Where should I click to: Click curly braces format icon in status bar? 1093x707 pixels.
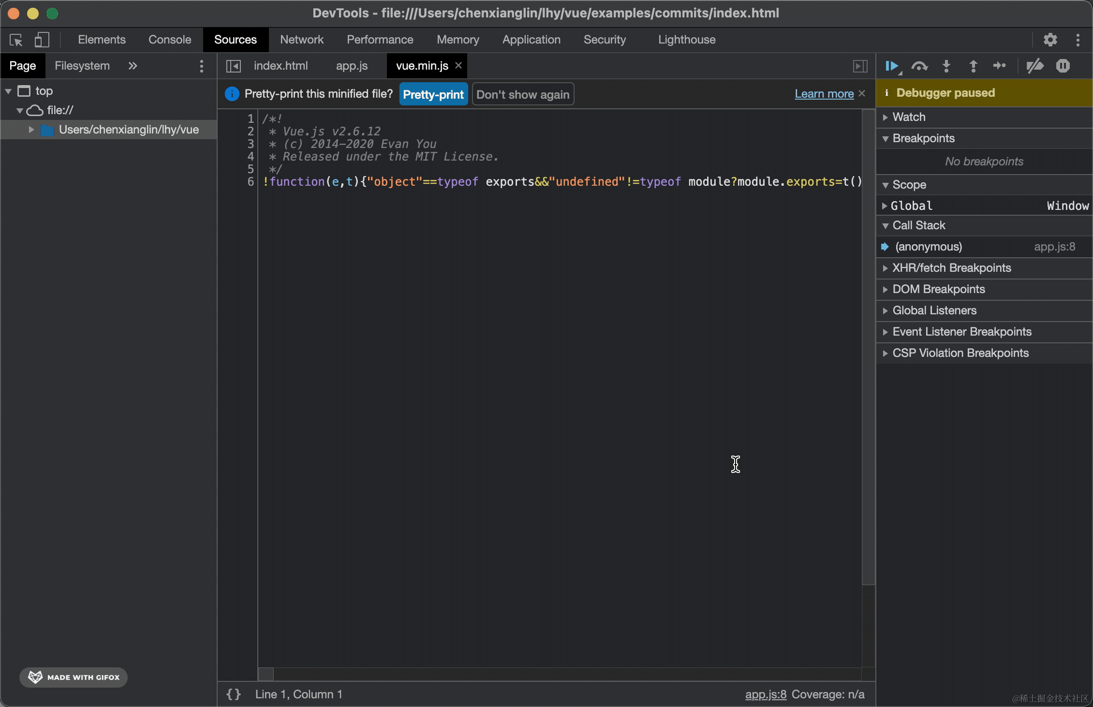(x=234, y=694)
